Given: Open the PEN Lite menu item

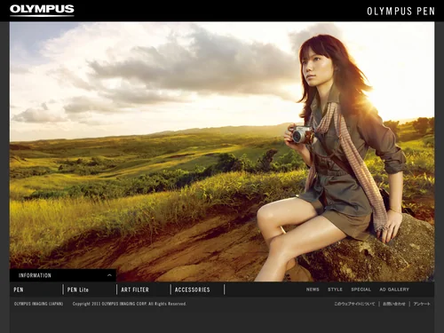Looking at the screenshot, I should 78,289.
